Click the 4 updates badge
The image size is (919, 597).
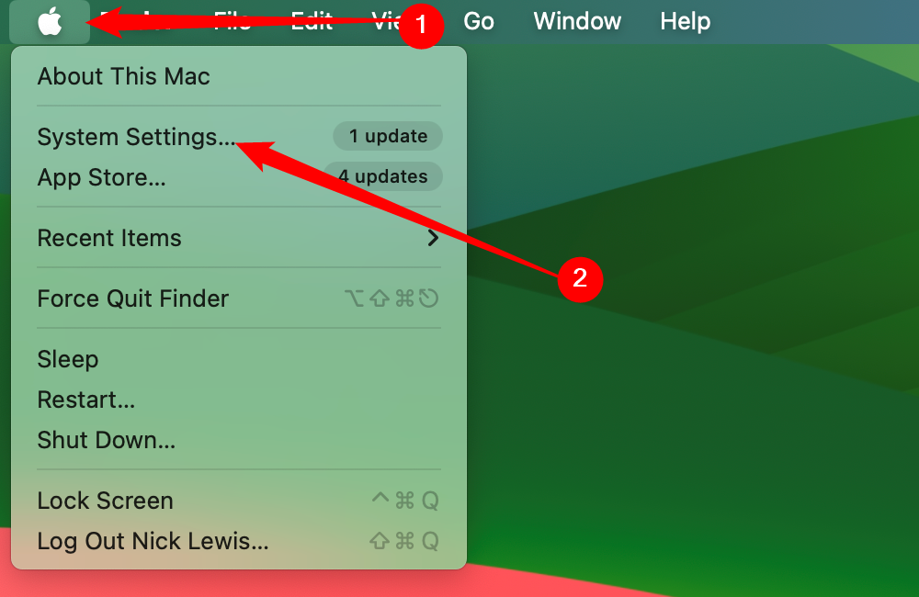click(x=382, y=176)
